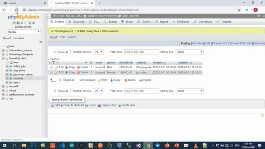The width and height of the screenshot is (265, 149).
Task: Expand the mysql database node
Action: [3, 90]
